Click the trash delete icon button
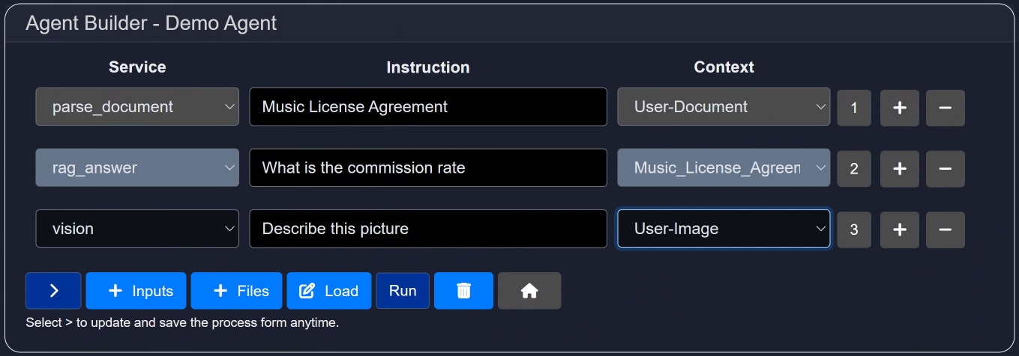Screen dimensions: 1019x356 (x=463, y=291)
